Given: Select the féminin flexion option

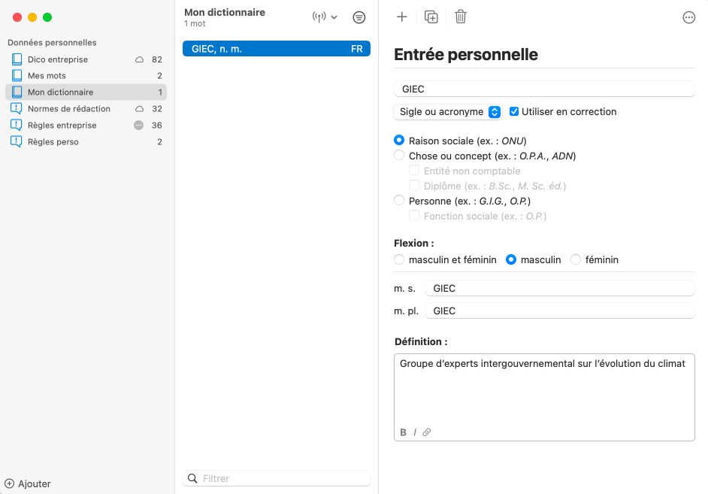Looking at the screenshot, I should tap(576, 259).
